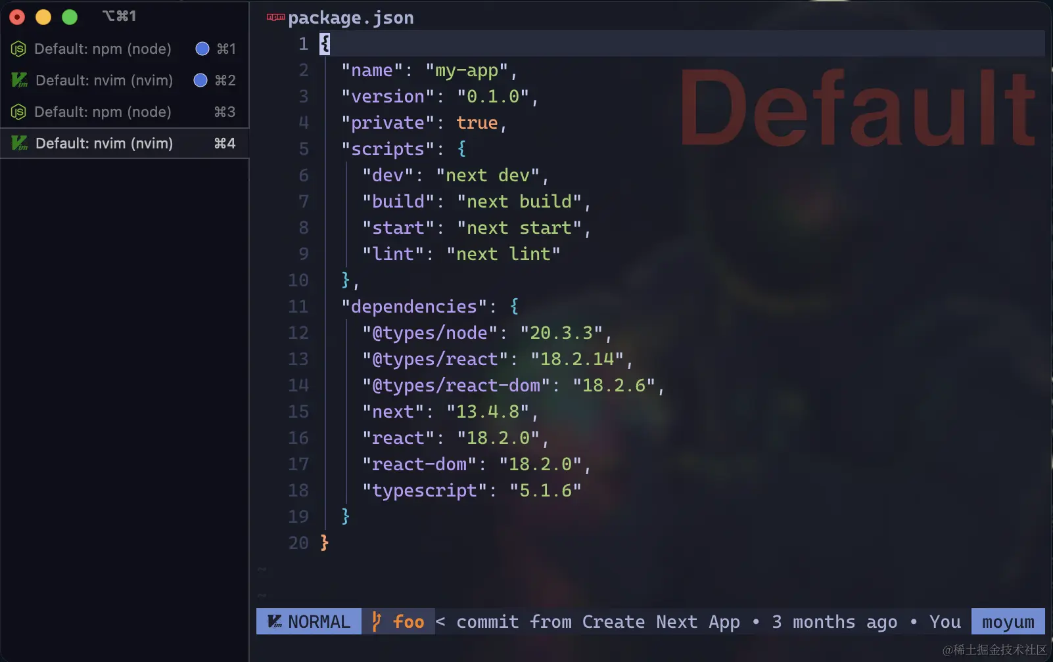Click the "react" key on line 16
Image resolution: width=1053 pixels, height=662 pixels.
(x=398, y=438)
